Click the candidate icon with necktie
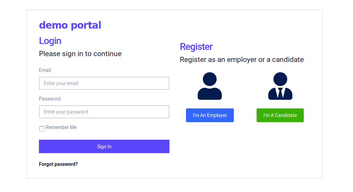Viewport: 353px width, 192px height. (280, 86)
